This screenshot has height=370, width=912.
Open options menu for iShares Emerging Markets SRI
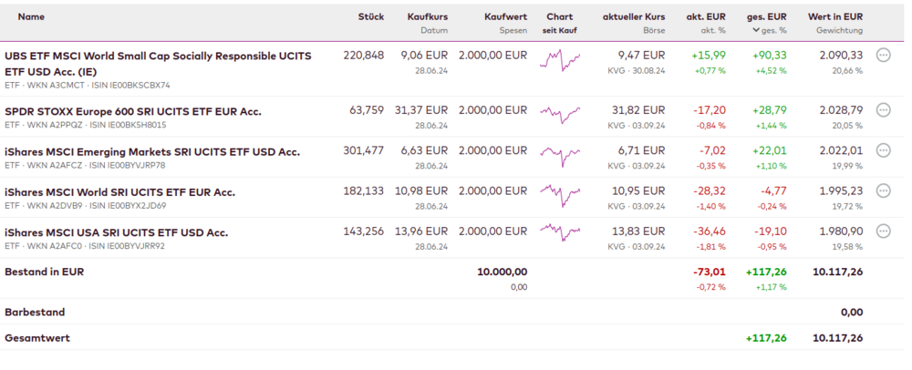tap(883, 150)
